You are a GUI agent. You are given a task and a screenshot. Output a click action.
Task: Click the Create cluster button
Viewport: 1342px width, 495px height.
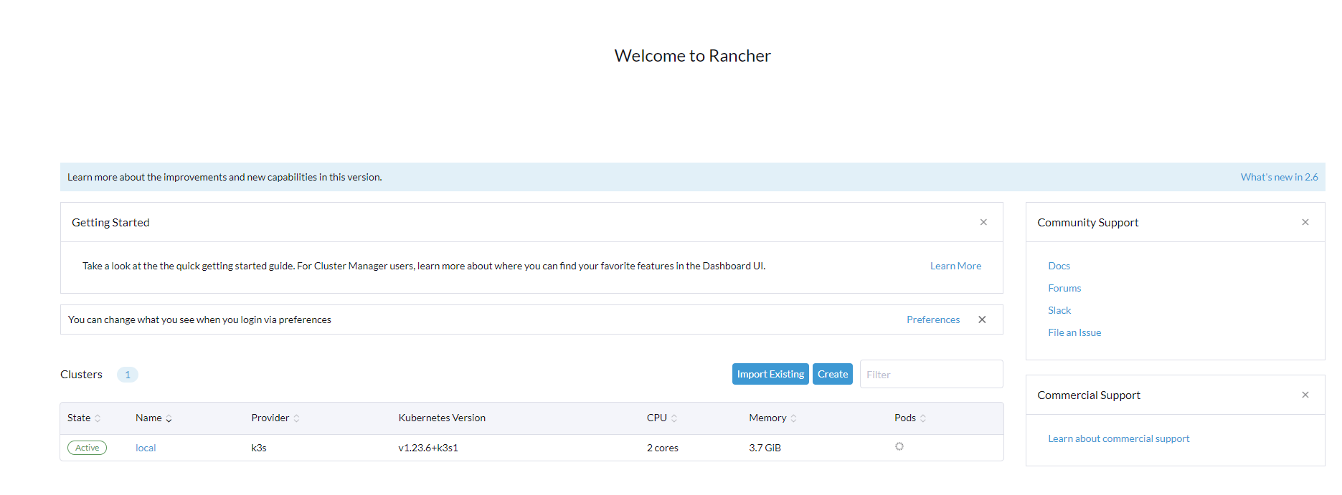[833, 374]
